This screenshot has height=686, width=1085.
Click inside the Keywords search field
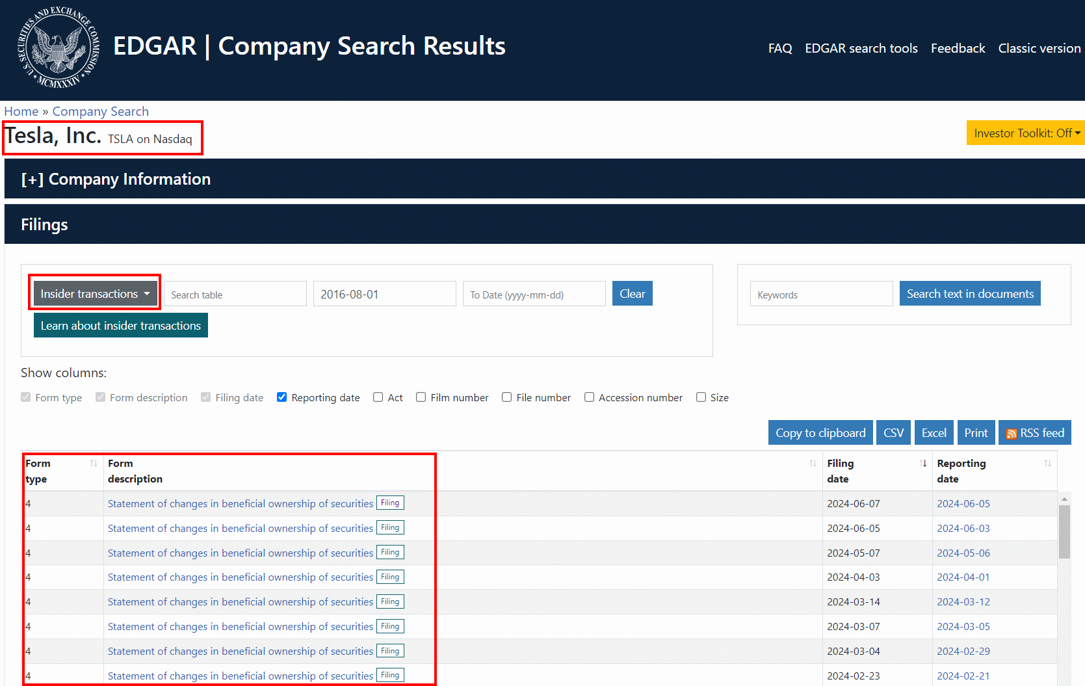tap(821, 294)
